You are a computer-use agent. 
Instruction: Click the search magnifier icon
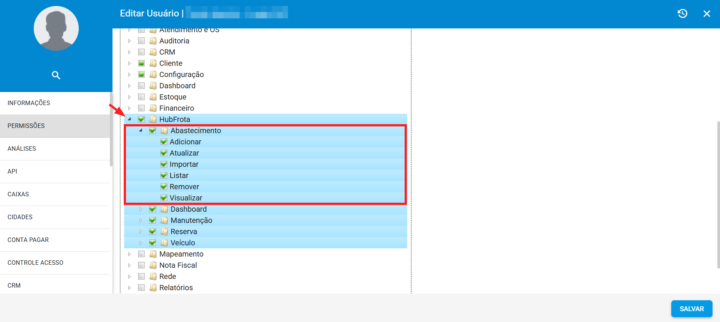click(56, 75)
